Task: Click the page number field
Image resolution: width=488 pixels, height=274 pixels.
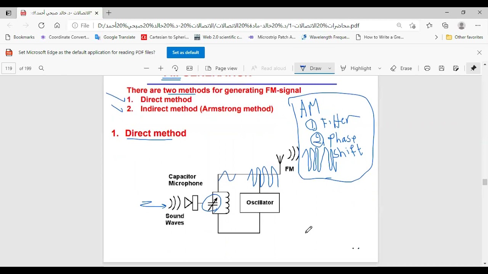Action: 9,68
